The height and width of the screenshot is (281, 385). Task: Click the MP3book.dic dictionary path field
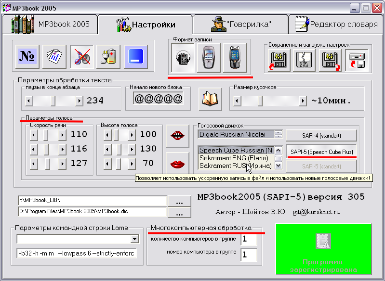tap(93, 212)
